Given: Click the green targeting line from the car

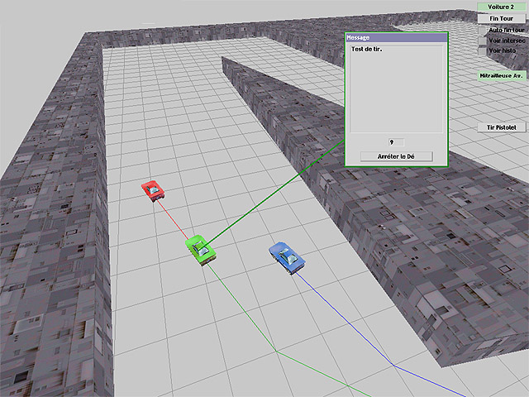Looking at the screenshot, I should [273, 198].
